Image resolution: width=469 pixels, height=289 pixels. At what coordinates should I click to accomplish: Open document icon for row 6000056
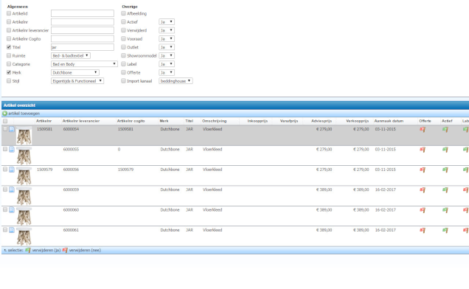(x=12, y=170)
